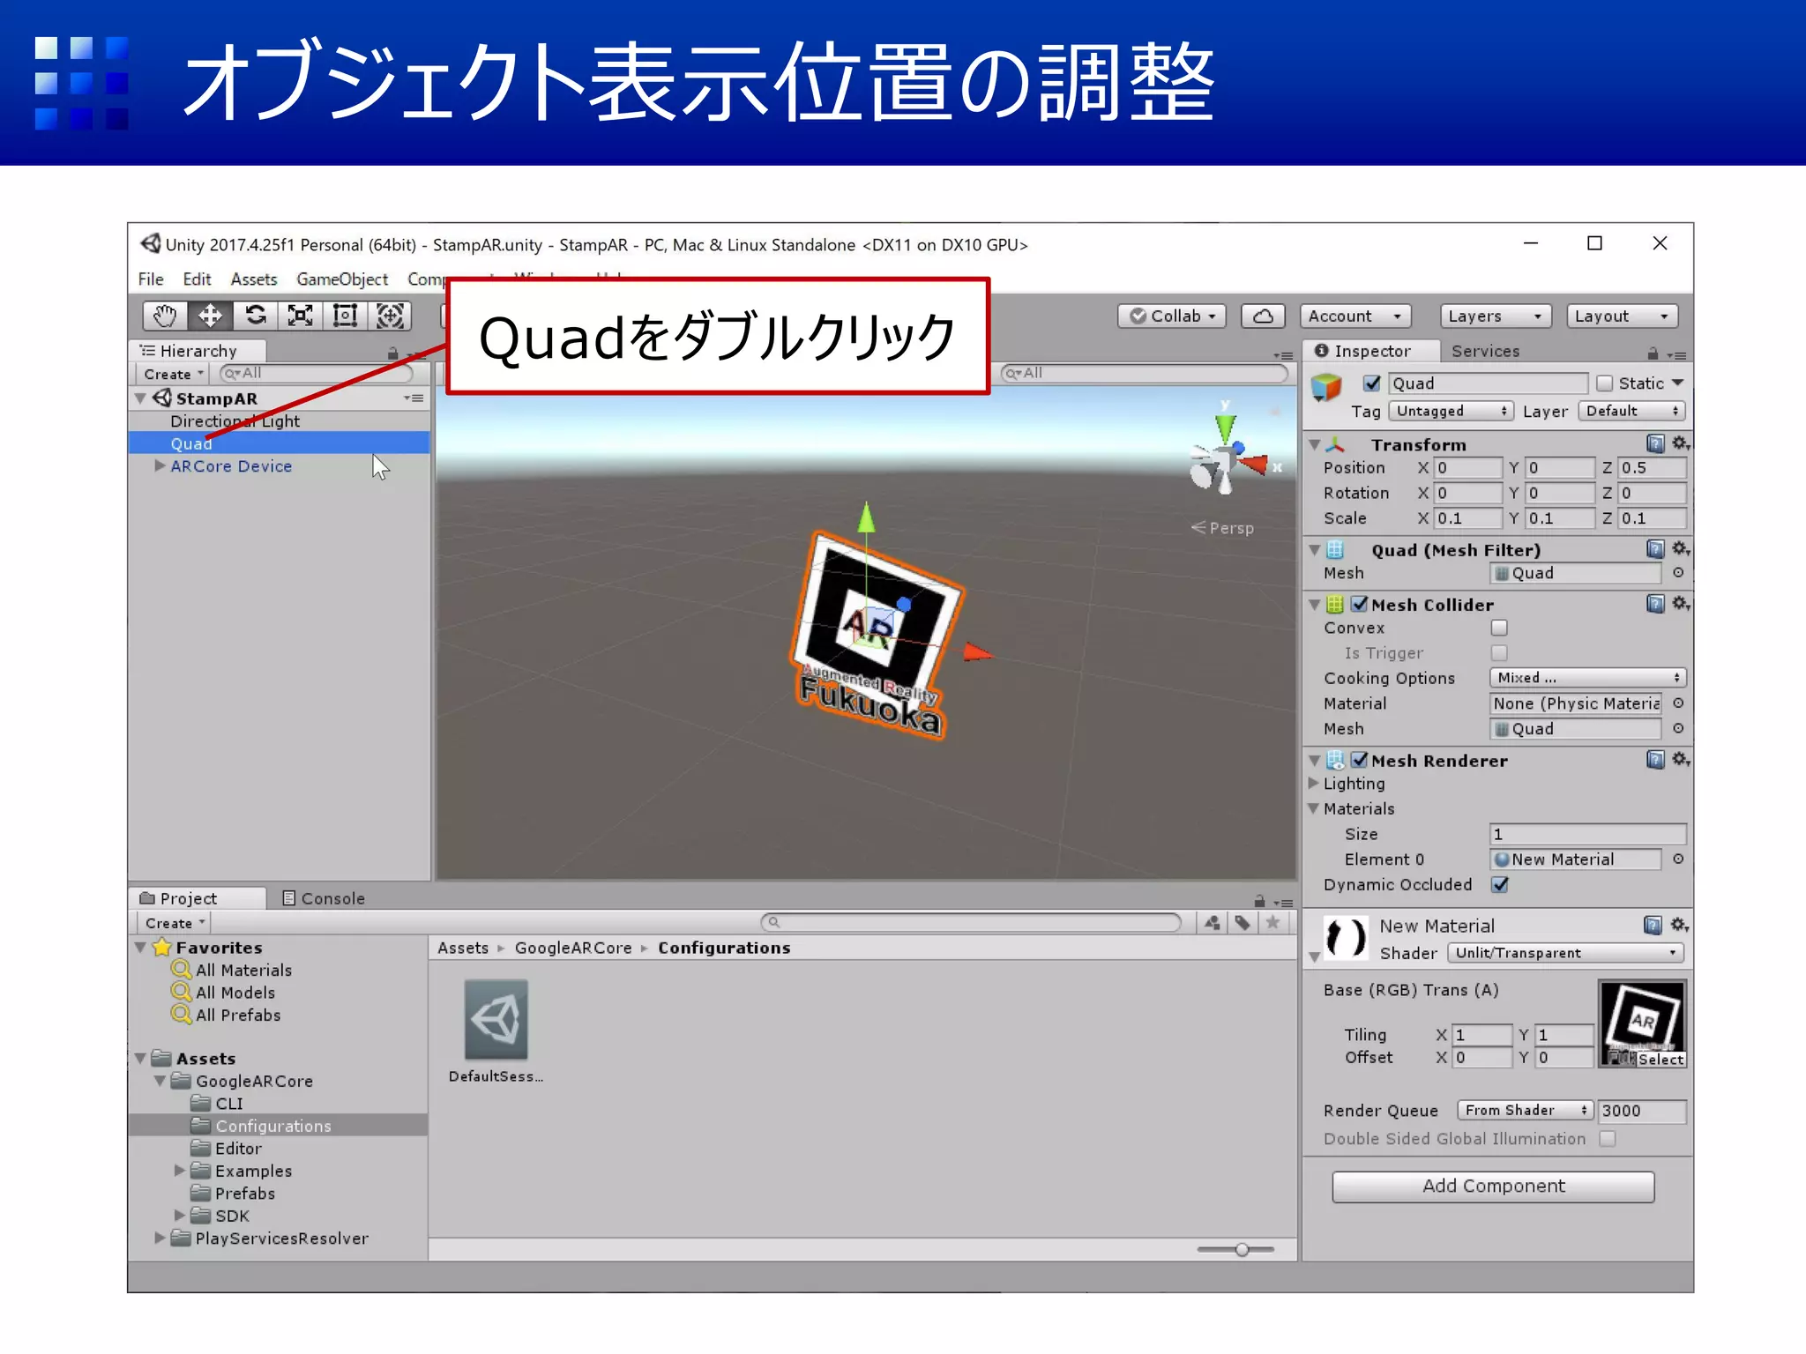Open the Layers dropdown in toolbar
Screen dimensions: 1806x1354
coord(1495,316)
